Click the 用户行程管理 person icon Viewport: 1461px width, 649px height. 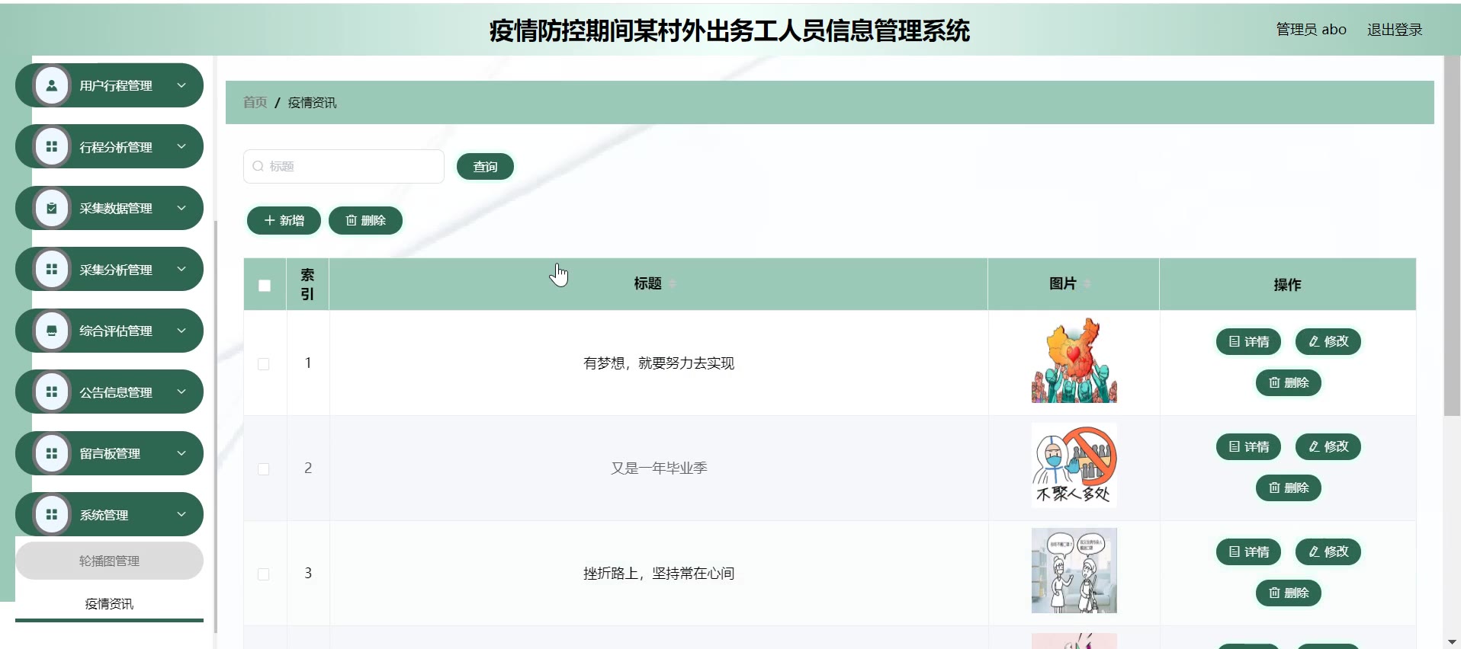[x=52, y=85]
